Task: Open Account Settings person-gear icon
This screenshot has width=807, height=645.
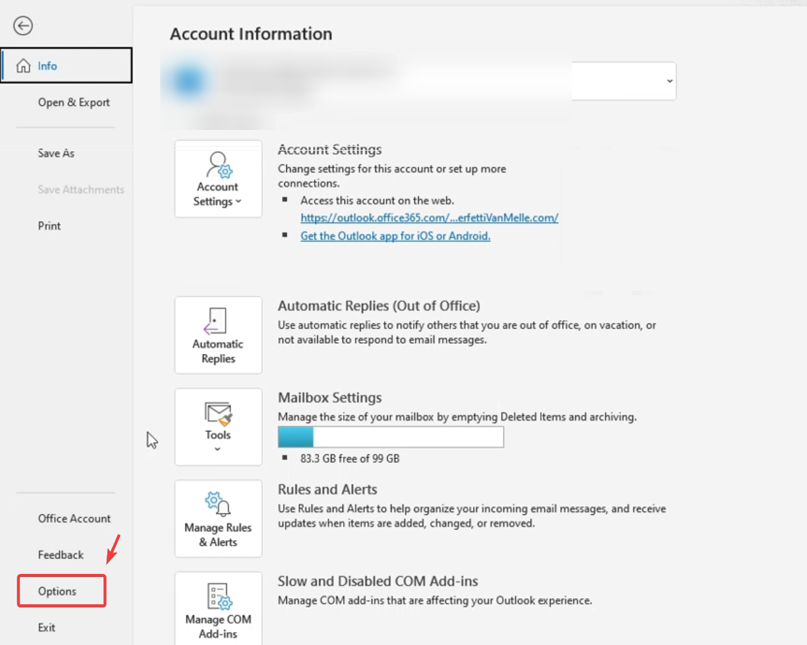Action: [218, 165]
